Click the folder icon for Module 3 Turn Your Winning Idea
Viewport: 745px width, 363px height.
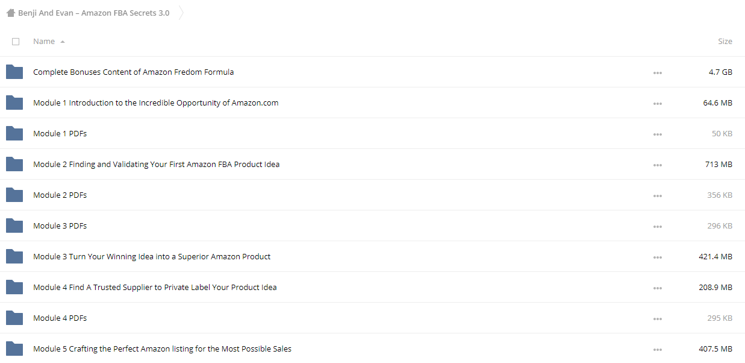coord(14,257)
